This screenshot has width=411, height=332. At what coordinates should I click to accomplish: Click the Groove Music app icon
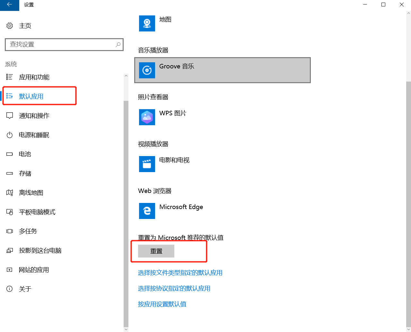(147, 70)
